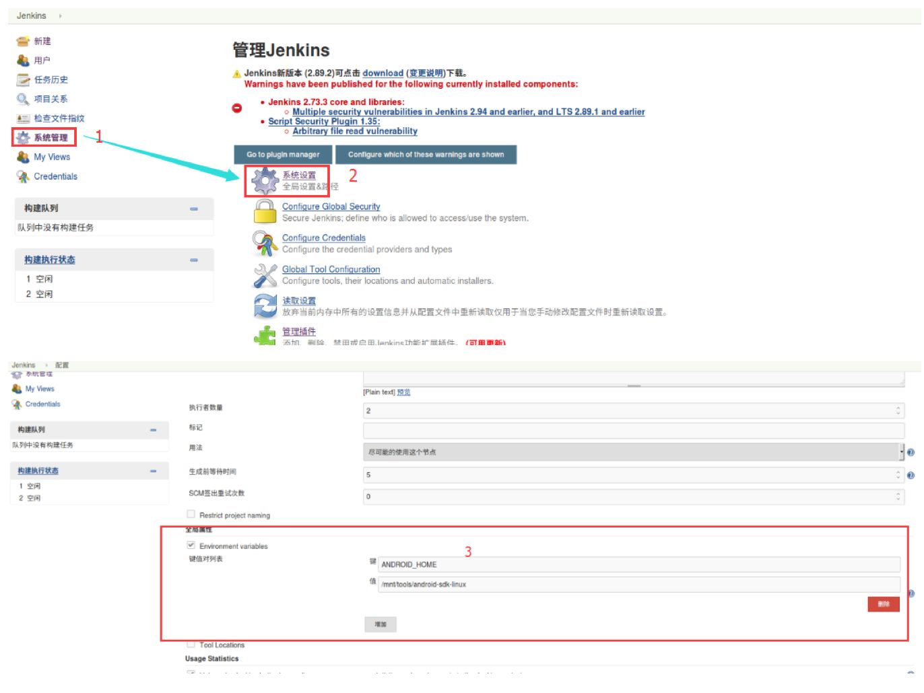
Task: Click the yellow warning triangle next to new version notice
Action: click(x=237, y=74)
